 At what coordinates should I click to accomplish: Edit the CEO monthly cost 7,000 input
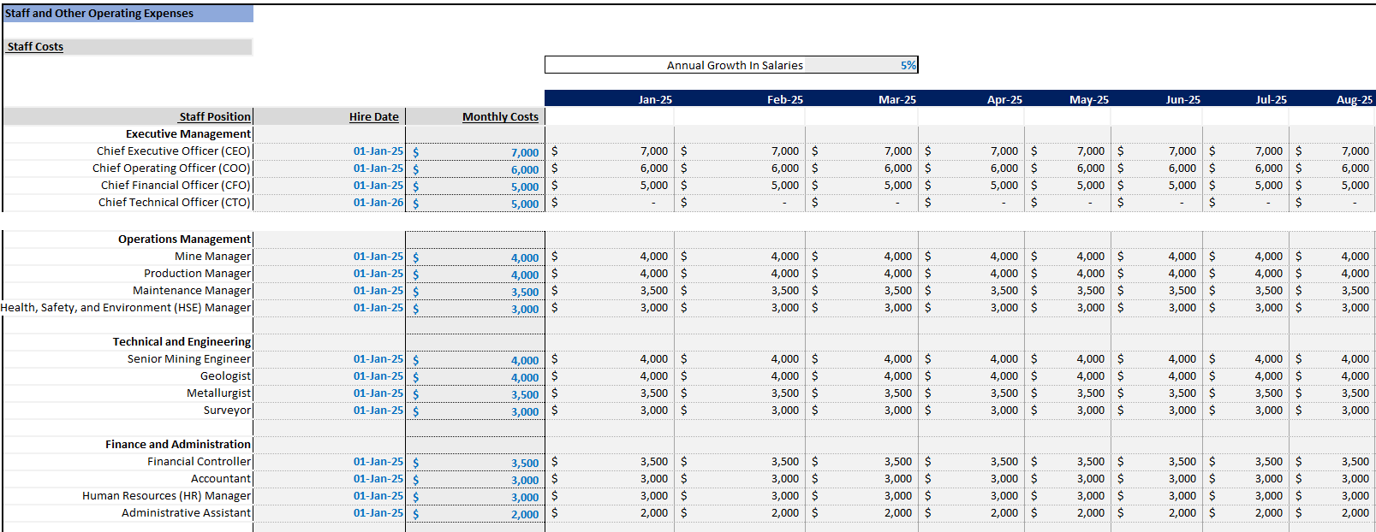click(x=475, y=152)
